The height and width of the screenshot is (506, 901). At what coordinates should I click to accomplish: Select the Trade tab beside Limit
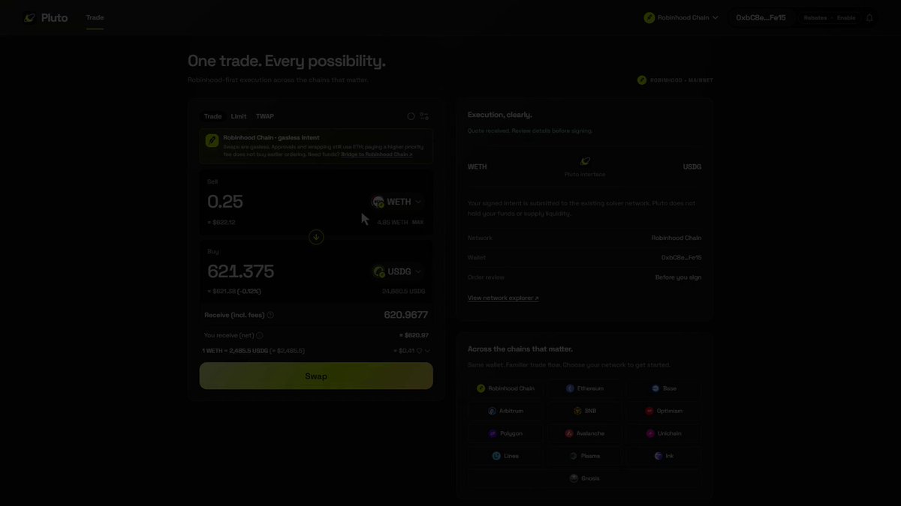pos(212,116)
